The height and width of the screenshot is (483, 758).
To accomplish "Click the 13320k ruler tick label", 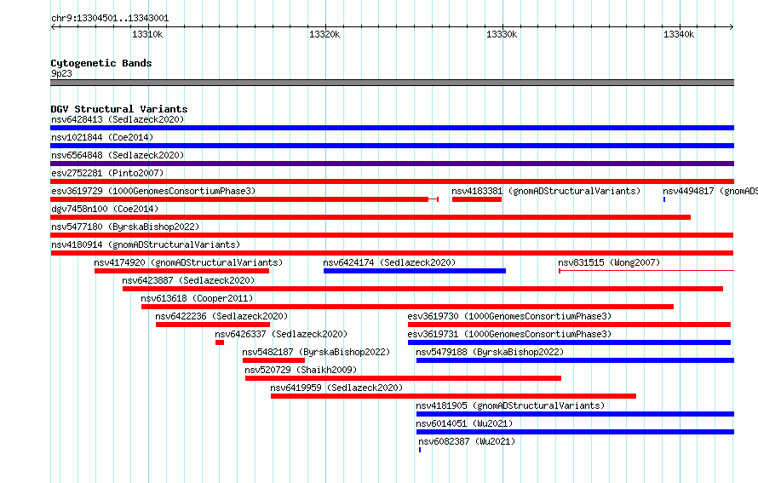I will (x=324, y=34).
